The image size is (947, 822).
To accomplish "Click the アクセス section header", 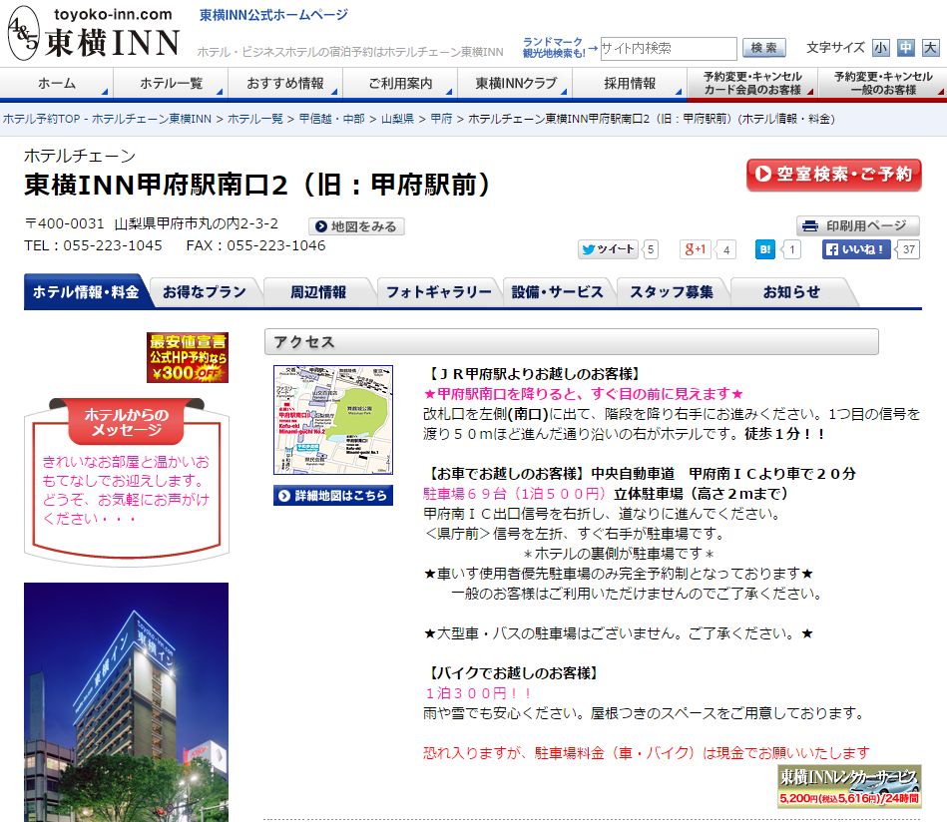I will coord(572,342).
